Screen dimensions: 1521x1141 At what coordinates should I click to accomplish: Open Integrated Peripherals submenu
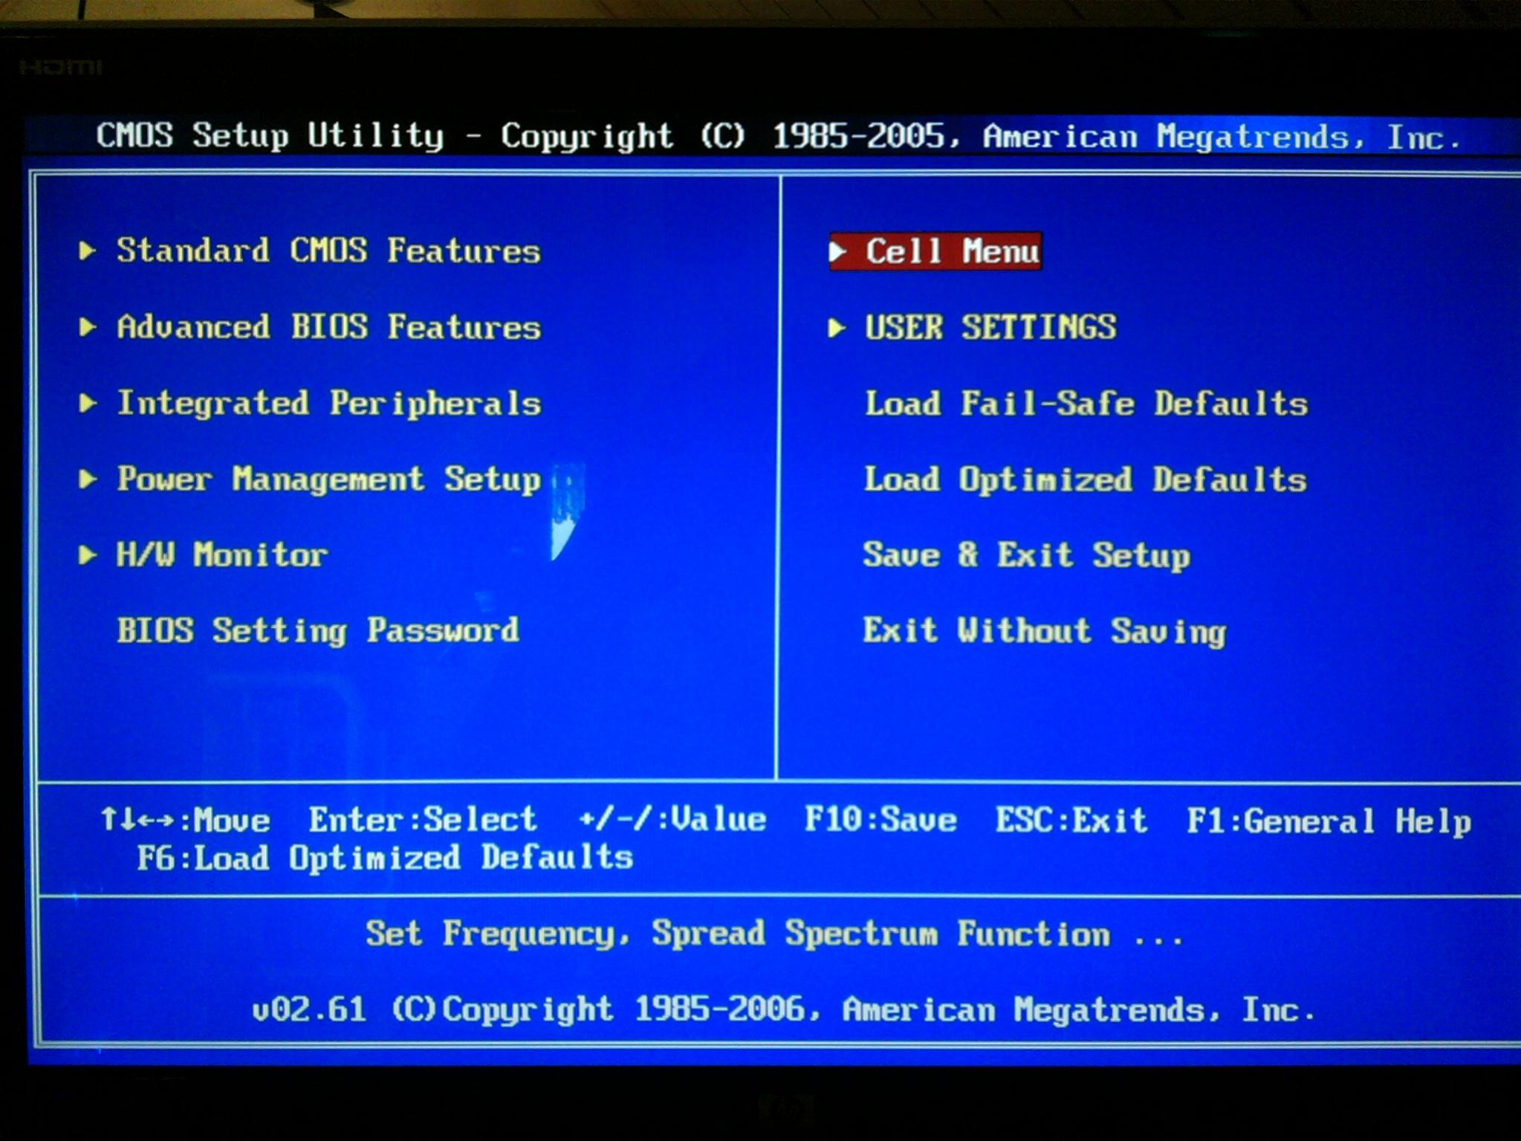click(328, 403)
